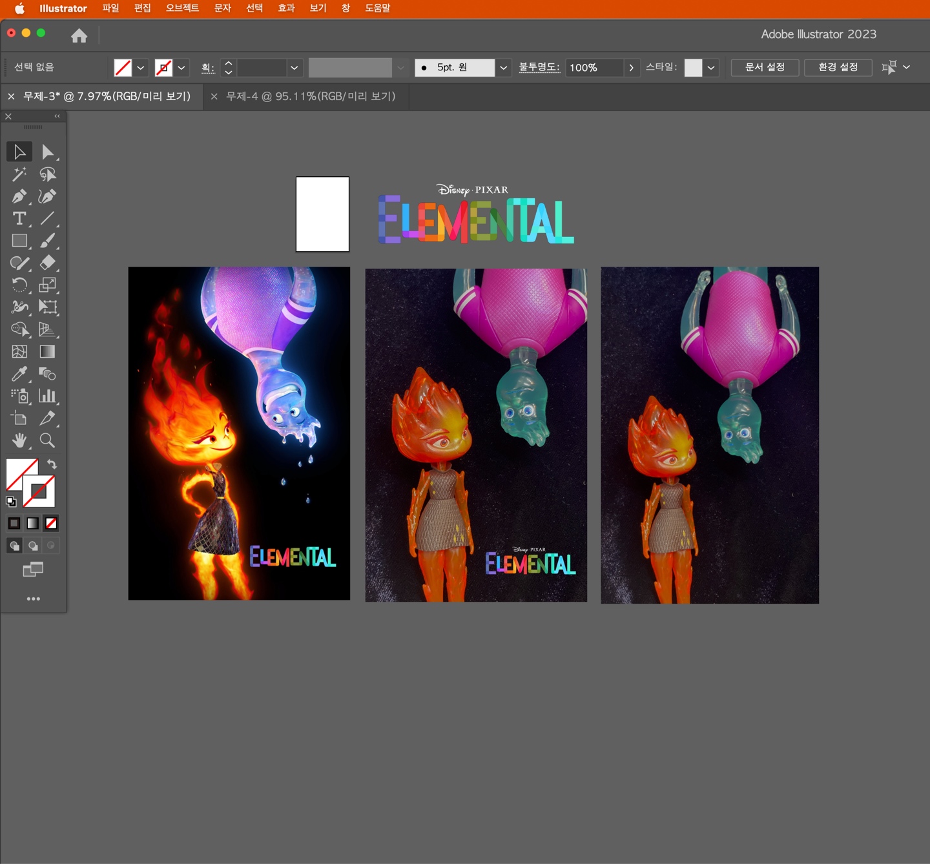Open the stroke color dropdown in control bar
930x864 pixels.
pos(181,68)
